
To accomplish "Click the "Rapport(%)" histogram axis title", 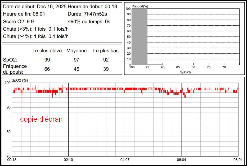I will pos(140,6).
